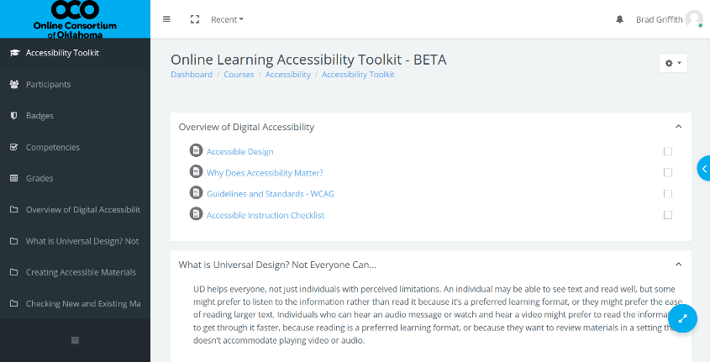Go to Grades in the sidebar
Image resolution: width=710 pixels, height=362 pixels.
pyautogui.click(x=39, y=178)
